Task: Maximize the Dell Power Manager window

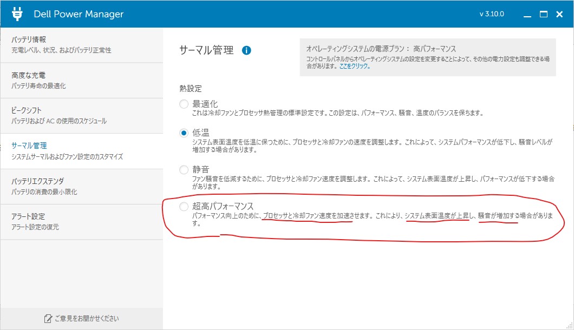Action: 543,14
